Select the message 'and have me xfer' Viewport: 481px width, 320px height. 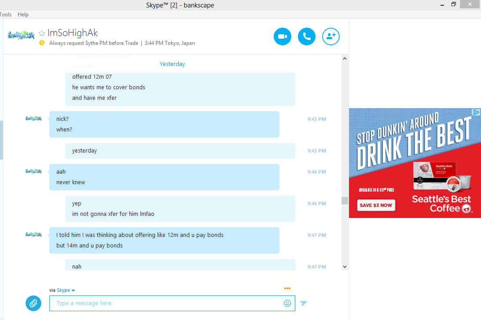(94, 98)
